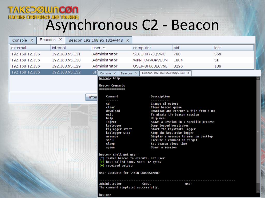Click the TakedownCon logo
Viewport: 265px width, 198px height.
pos(43,13)
